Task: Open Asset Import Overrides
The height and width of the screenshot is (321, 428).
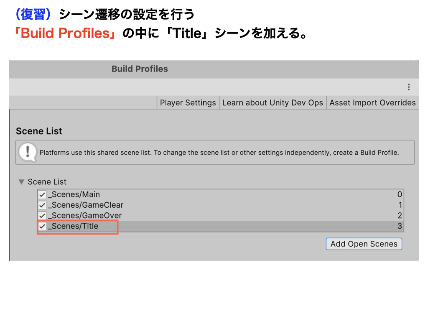Action: click(x=372, y=103)
